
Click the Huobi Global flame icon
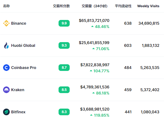pos(6,45)
